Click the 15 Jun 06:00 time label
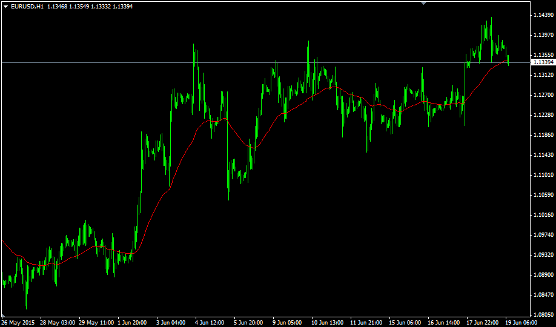The height and width of the screenshot is (327, 556). [405, 323]
